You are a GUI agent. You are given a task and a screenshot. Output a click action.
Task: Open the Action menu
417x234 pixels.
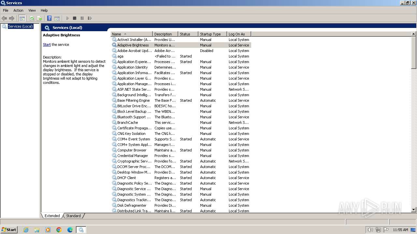[18, 10]
